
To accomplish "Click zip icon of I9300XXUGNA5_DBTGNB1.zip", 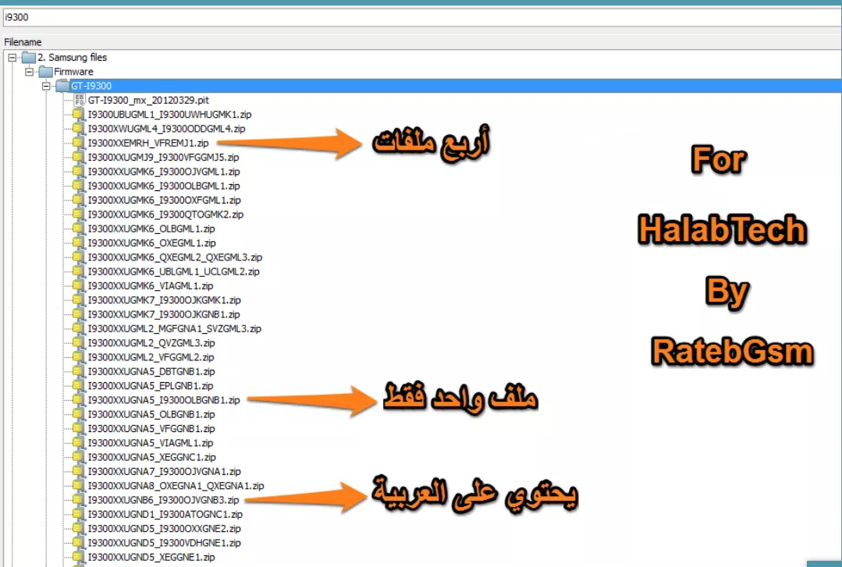I will (78, 371).
